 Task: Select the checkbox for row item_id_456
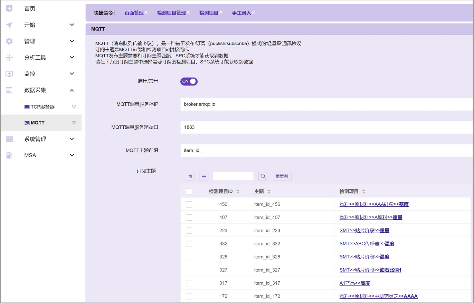coord(189,204)
